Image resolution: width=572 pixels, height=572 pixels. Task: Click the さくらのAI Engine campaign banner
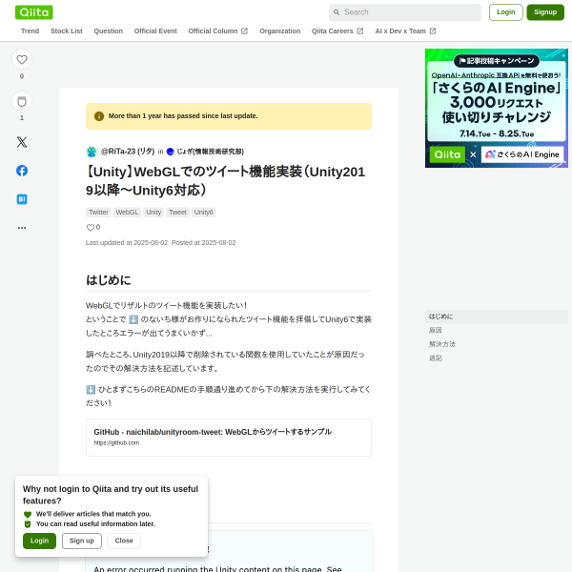[496, 108]
